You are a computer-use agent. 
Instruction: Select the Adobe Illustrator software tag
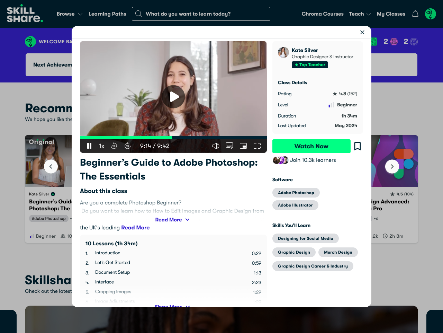(x=295, y=205)
